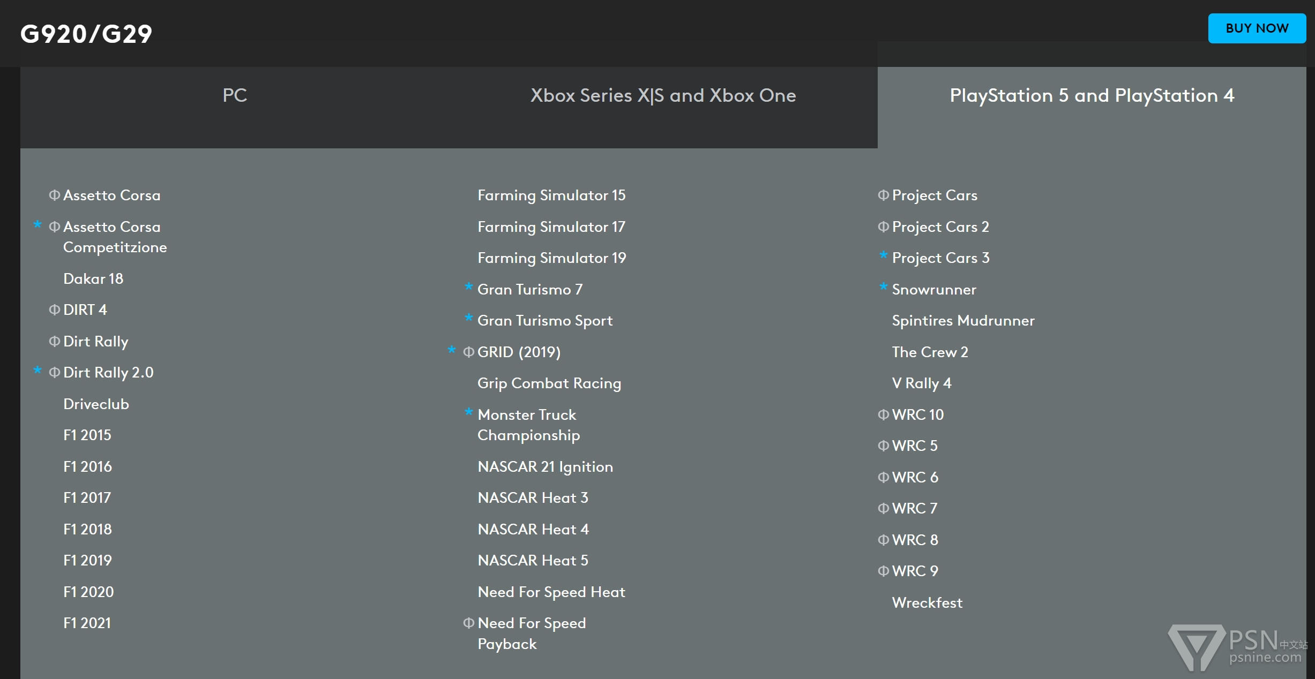Click the blue asterisk beside Gran Turismo Sport
1315x679 pixels.
click(x=468, y=318)
